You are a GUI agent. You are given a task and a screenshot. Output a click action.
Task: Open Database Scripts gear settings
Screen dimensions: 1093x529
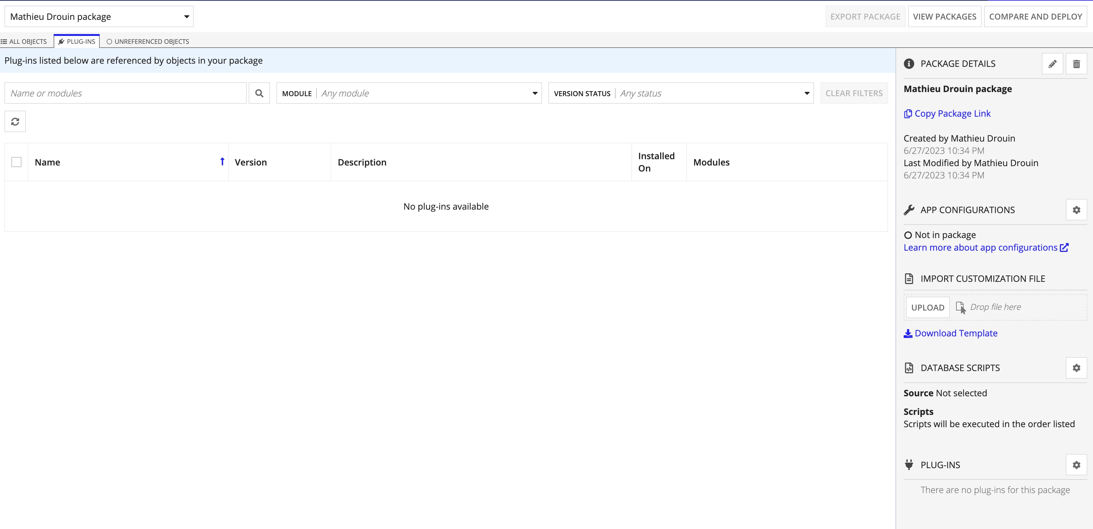pyautogui.click(x=1077, y=368)
